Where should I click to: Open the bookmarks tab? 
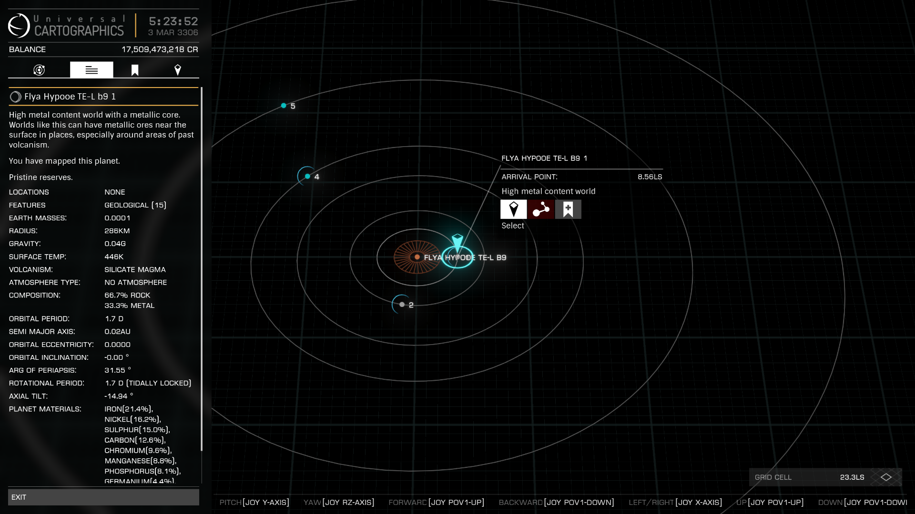135,70
